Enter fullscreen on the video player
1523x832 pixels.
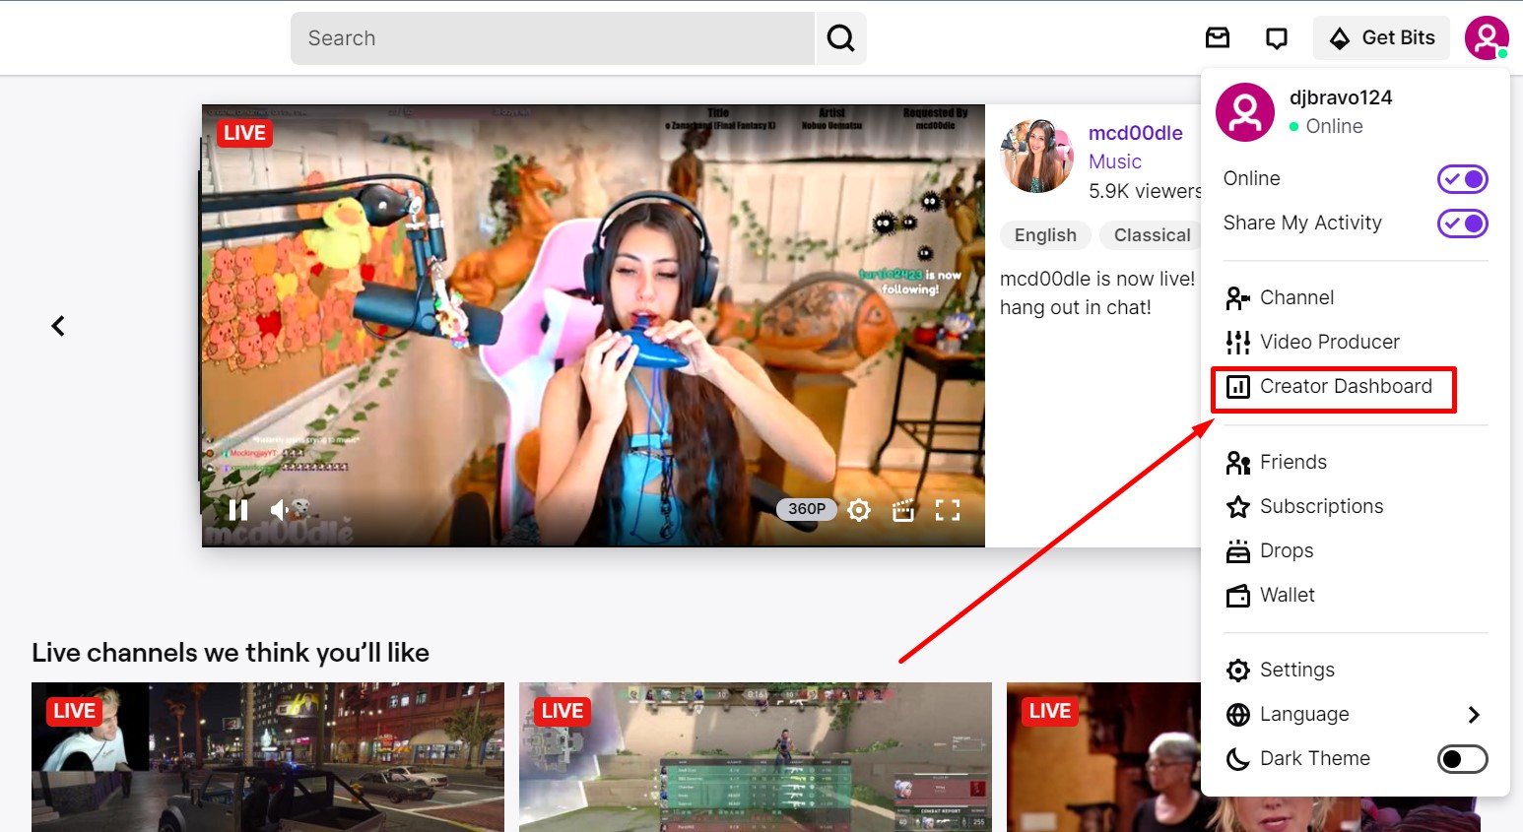948,510
